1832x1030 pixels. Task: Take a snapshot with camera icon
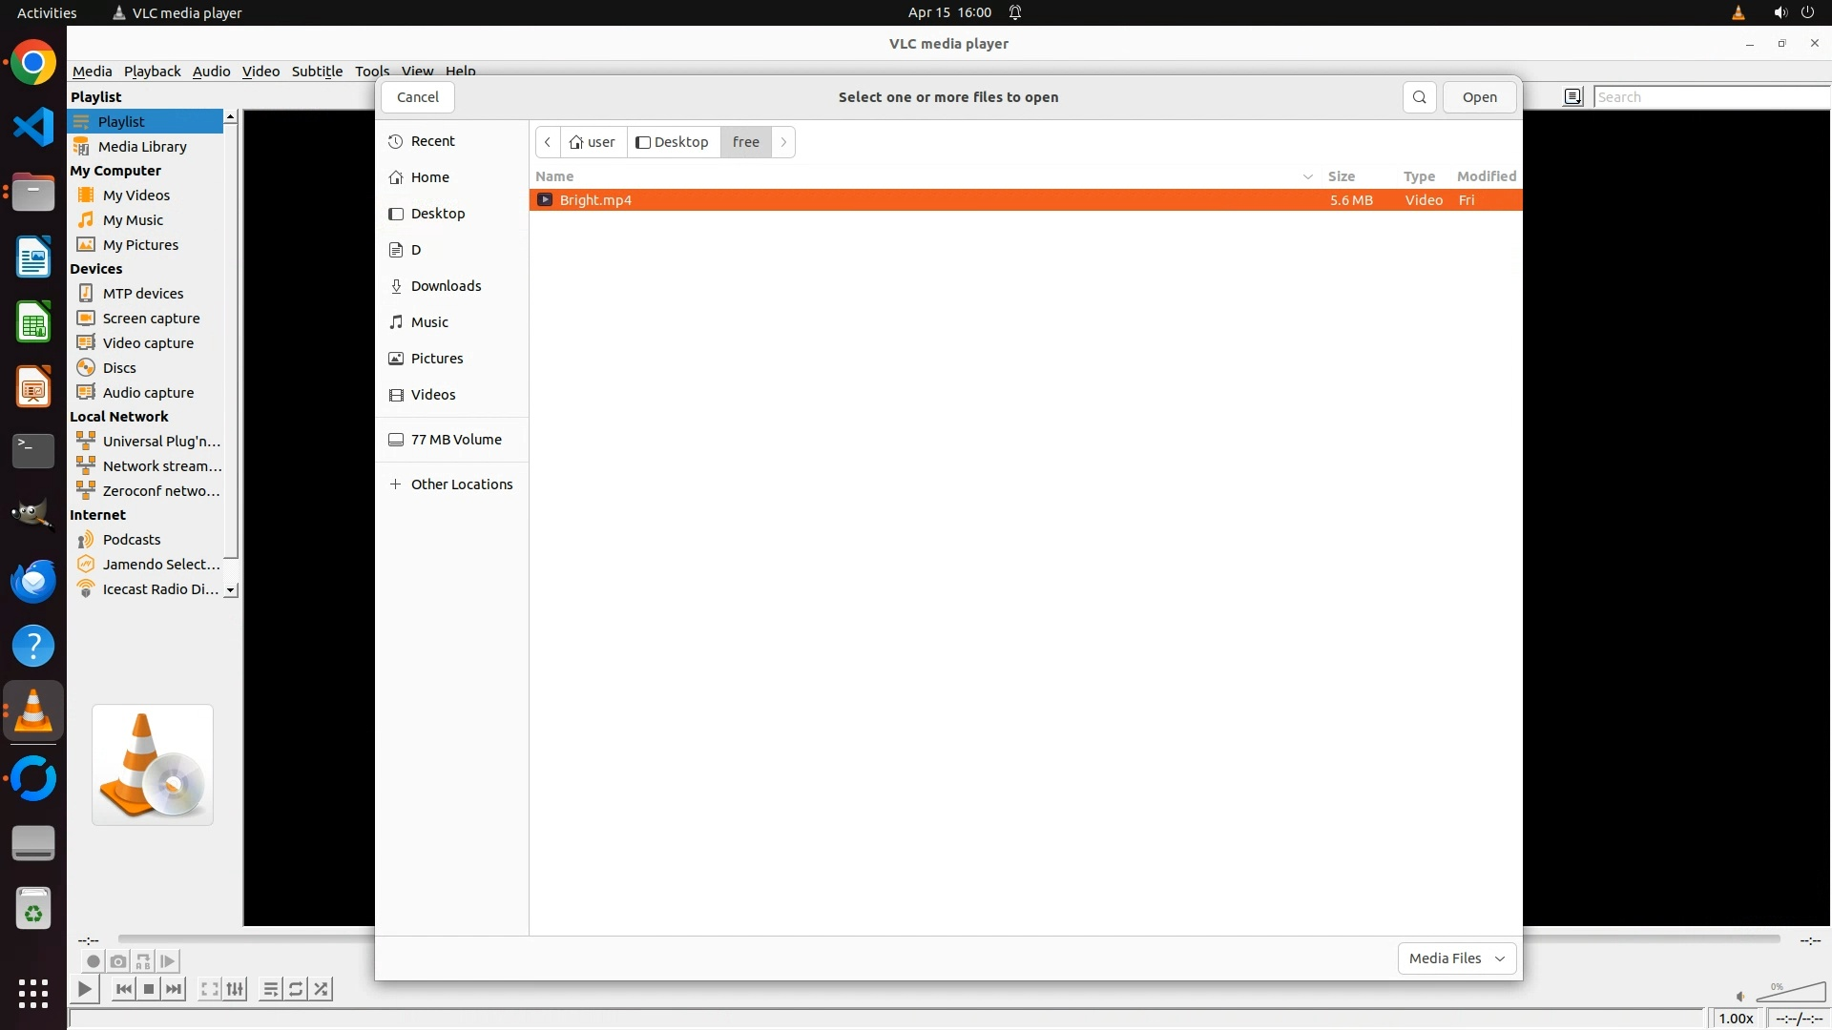click(118, 961)
